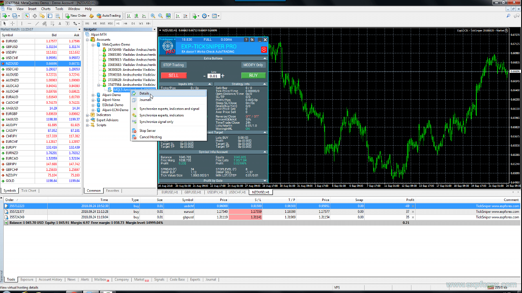Screen dimensions: 522x293
Task: Open the Charts menu
Action: coord(46,9)
